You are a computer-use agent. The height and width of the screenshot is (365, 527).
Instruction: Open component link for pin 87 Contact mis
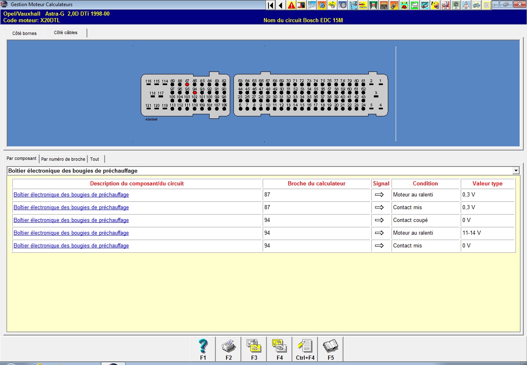coord(71,208)
